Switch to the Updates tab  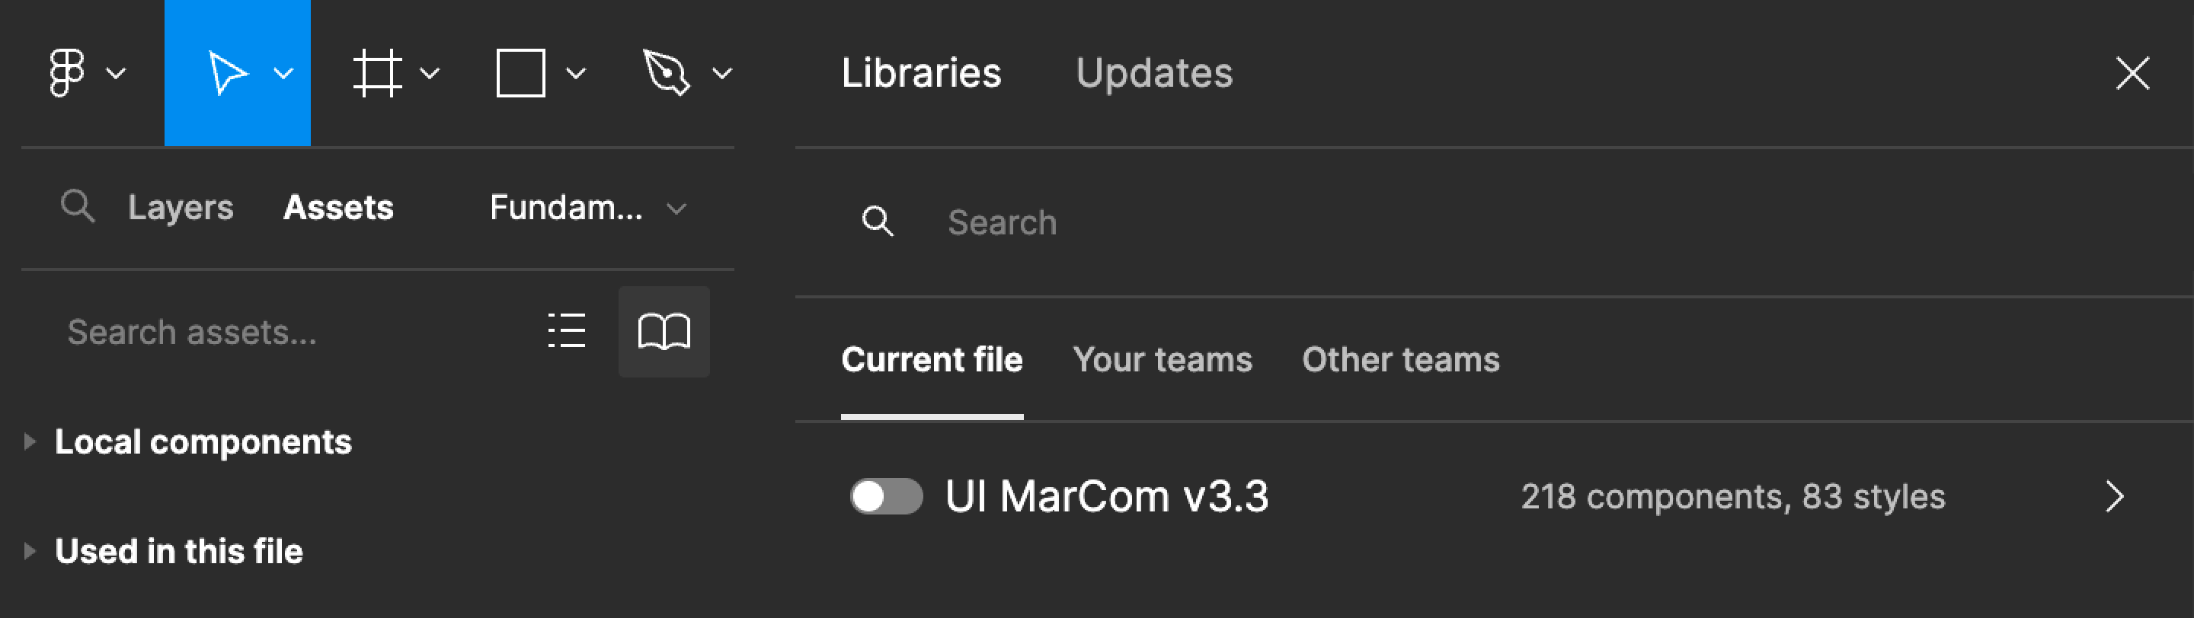[1153, 72]
